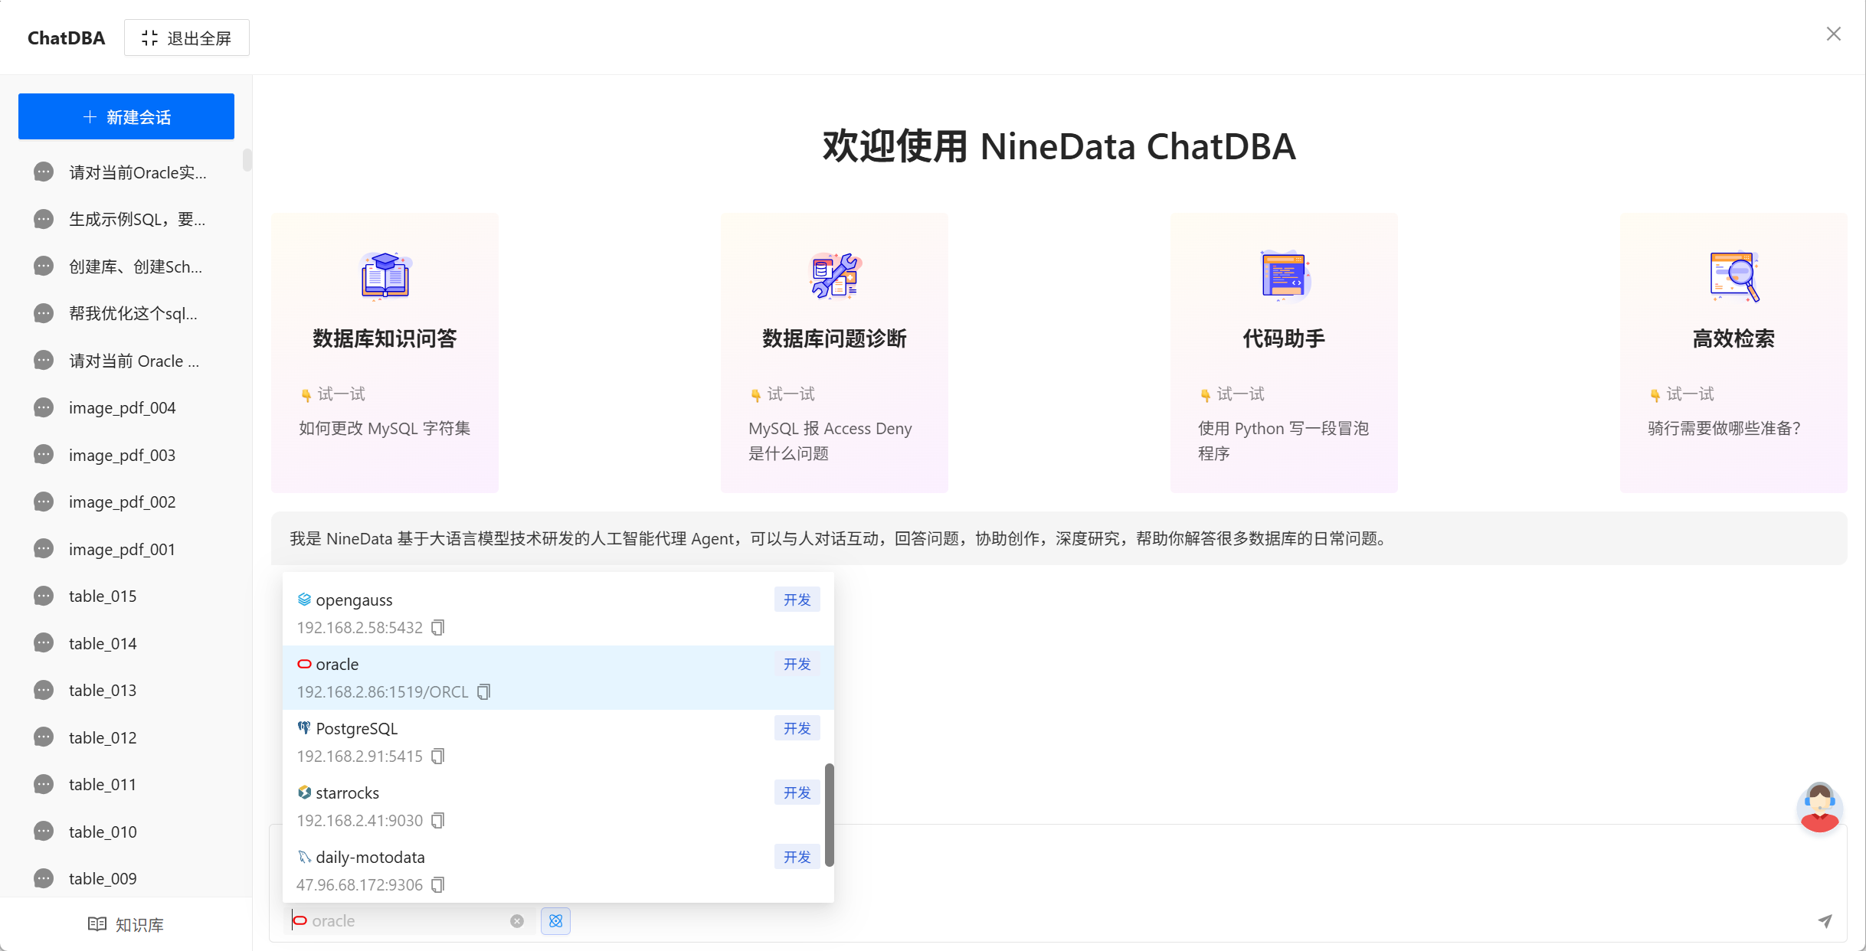Start a new chat with 新建会话
1866x951 pixels.
pos(126,116)
